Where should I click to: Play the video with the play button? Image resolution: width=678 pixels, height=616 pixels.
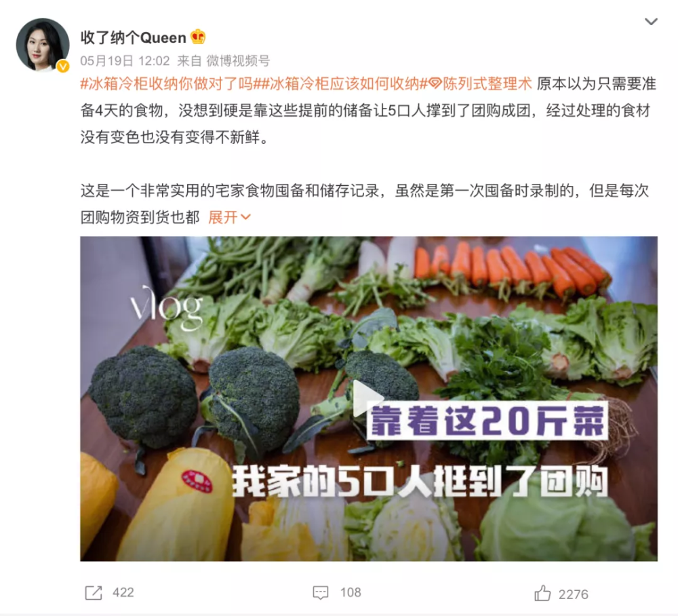point(367,398)
